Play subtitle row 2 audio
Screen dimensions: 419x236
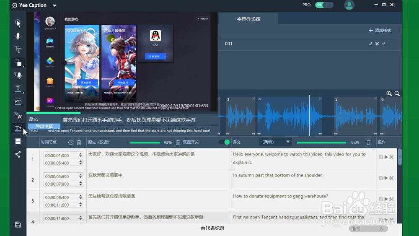pyautogui.click(x=386, y=178)
